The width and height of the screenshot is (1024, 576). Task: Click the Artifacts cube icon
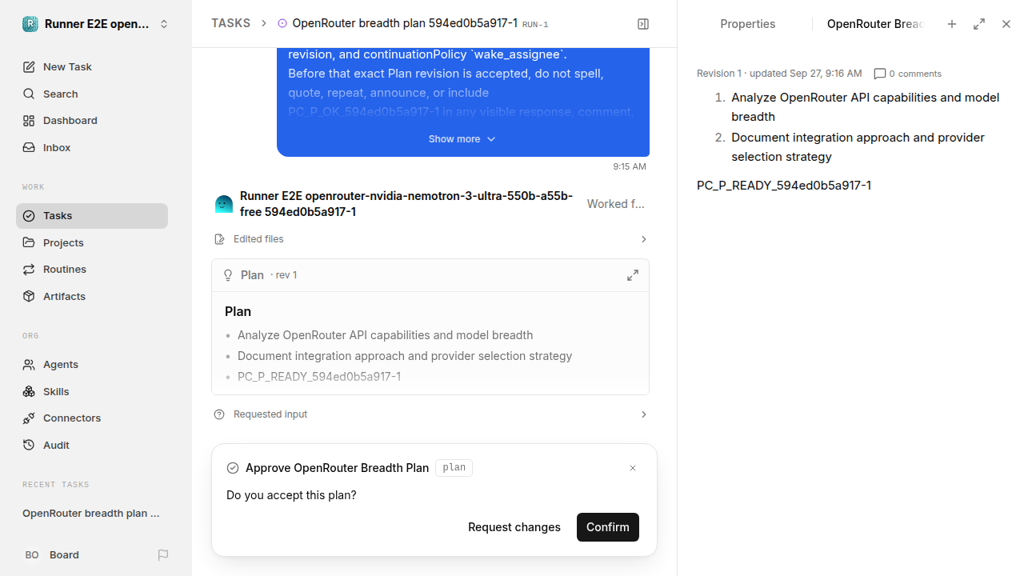coord(29,296)
